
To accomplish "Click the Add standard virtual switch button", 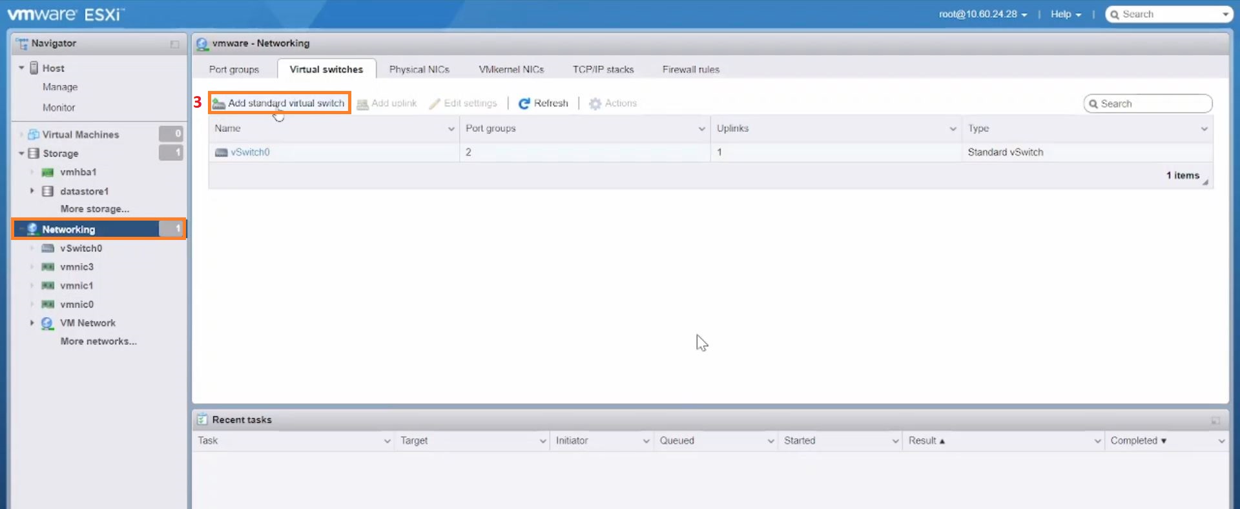I will coord(279,103).
